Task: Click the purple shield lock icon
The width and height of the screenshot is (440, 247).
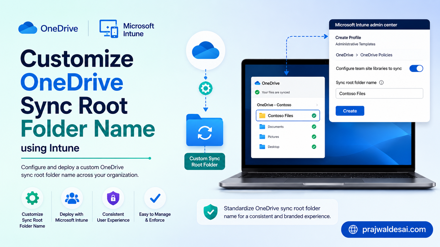Action: click(x=113, y=198)
